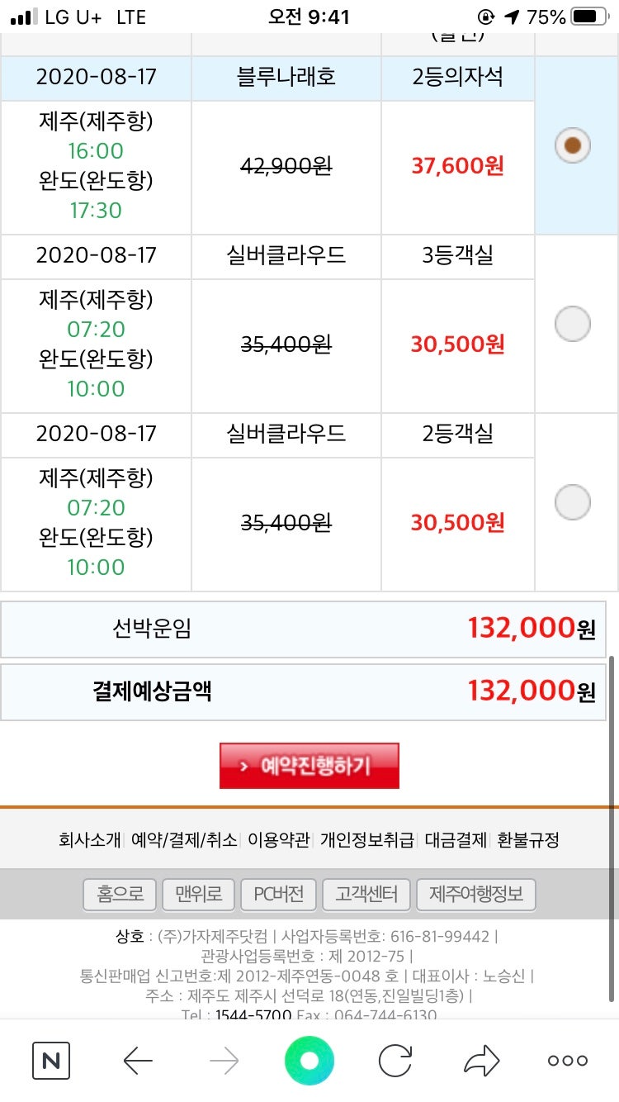Open the three-dot more menu

(x=568, y=1061)
